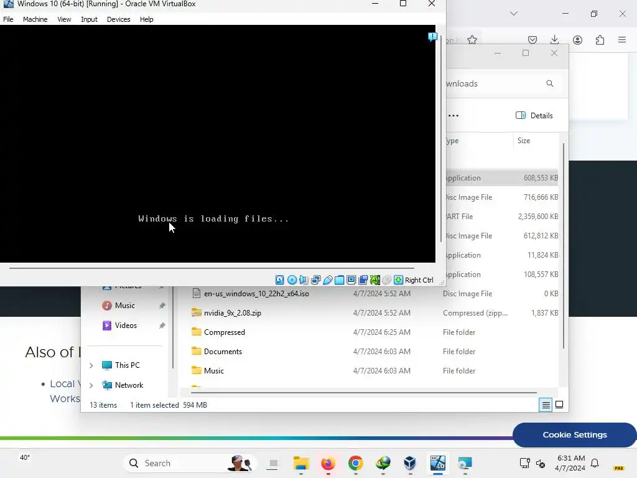Switch to Firefox from the taskbar
This screenshot has width=637, height=478.
click(x=328, y=463)
